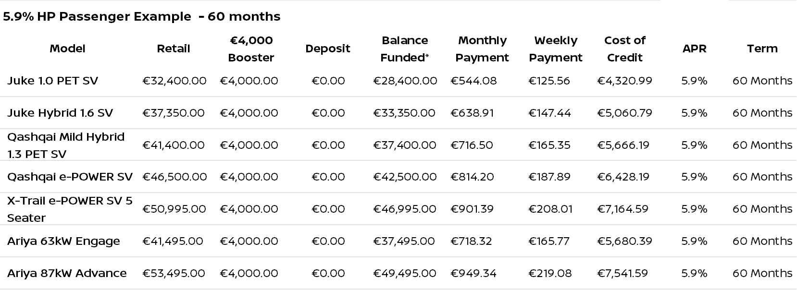Click the €53,495.00 retail price

(x=174, y=273)
